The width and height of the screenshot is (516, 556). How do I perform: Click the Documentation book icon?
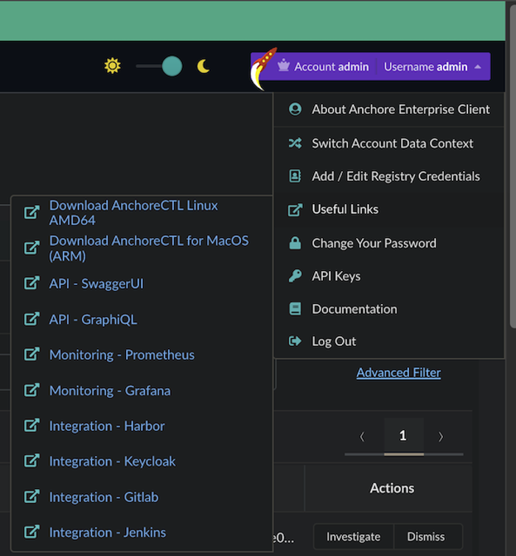(295, 309)
